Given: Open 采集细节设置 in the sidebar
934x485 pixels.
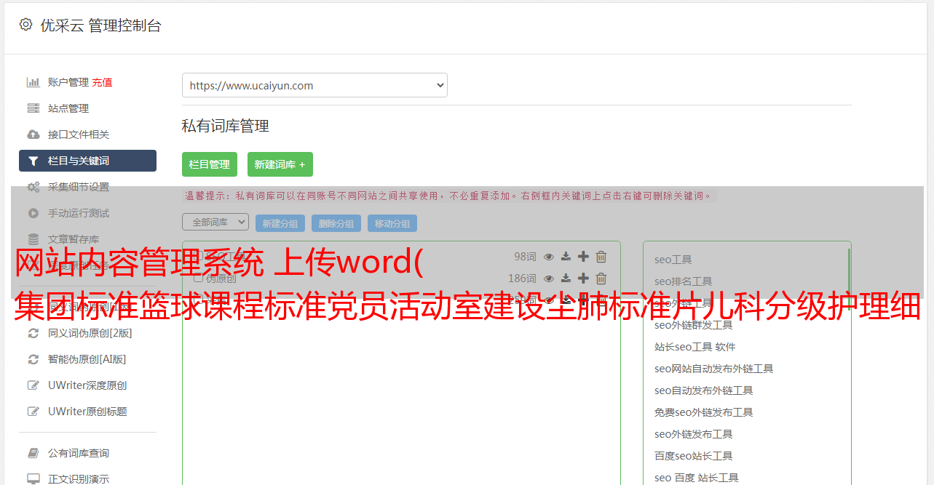Looking at the screenshot, I should point(79,187).
